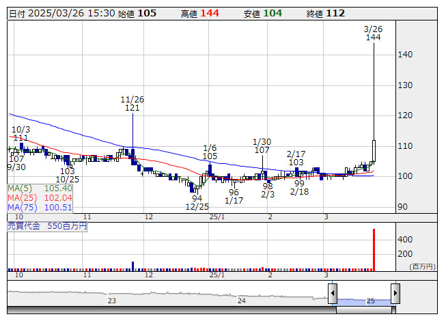Click the right range handle arrow

(x=395, y=294)
